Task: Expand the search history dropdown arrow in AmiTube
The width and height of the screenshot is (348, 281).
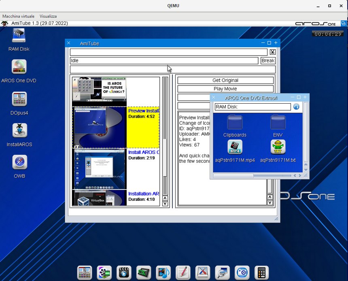Action: click(273, 52)
